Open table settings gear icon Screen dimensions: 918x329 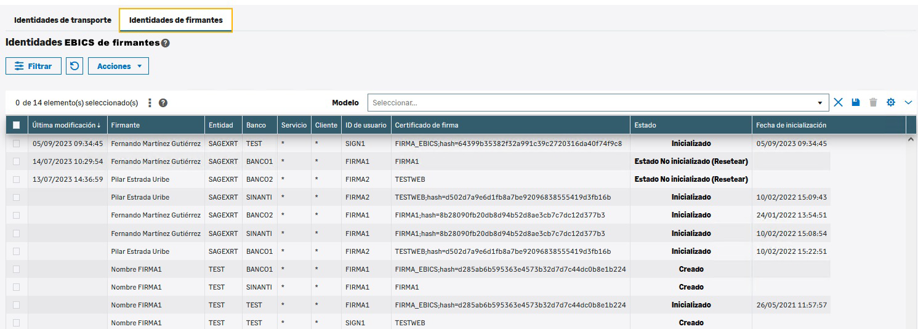pyautogui.click(x=890, y=102)
